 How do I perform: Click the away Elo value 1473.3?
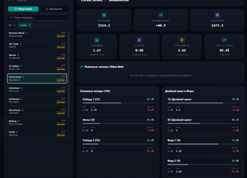(217, 26)
